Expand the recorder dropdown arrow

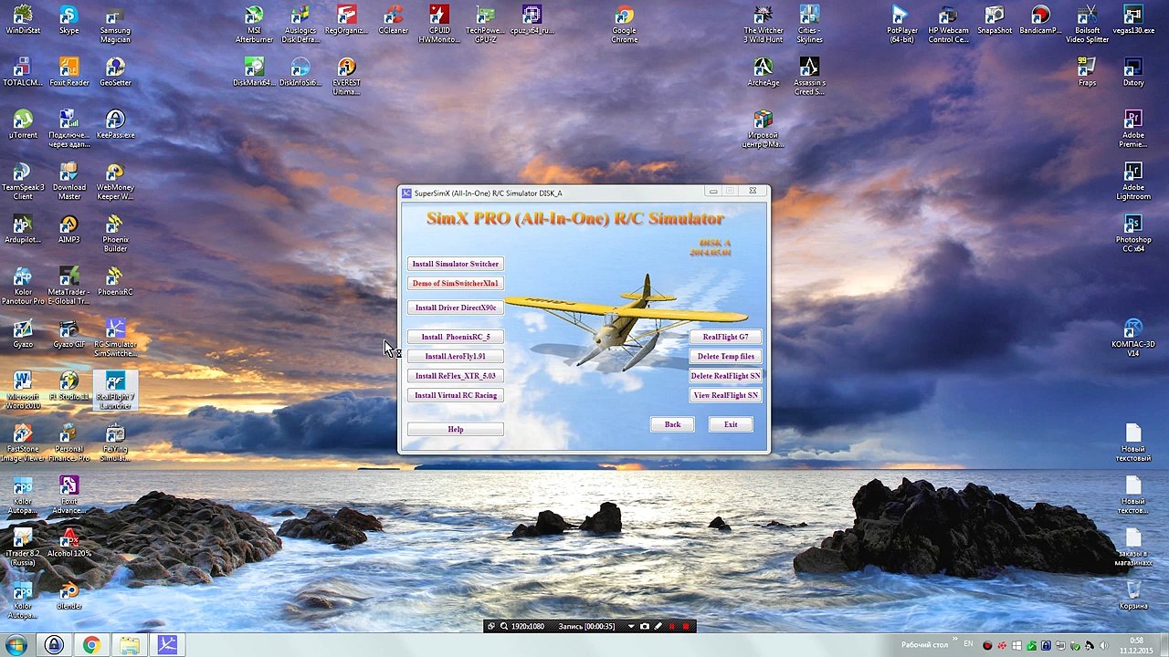630,627
